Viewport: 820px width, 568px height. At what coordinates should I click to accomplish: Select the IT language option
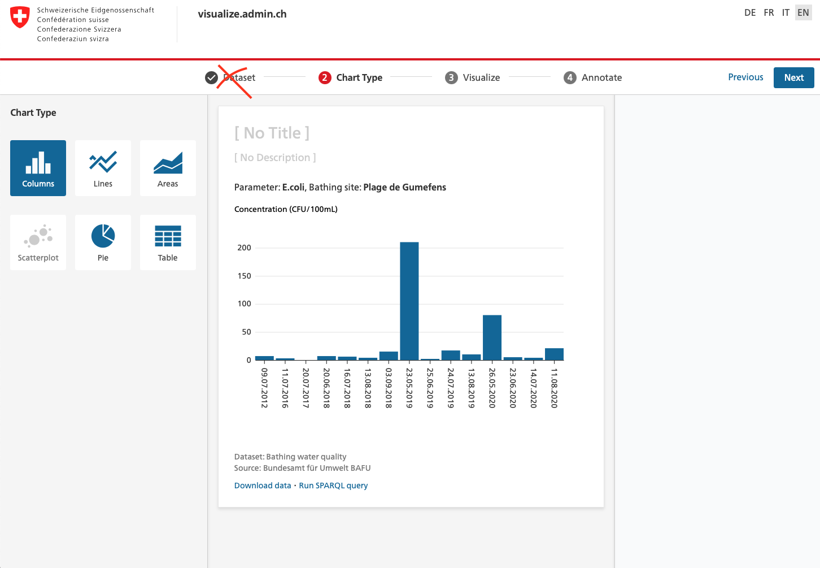coord(786,12)
